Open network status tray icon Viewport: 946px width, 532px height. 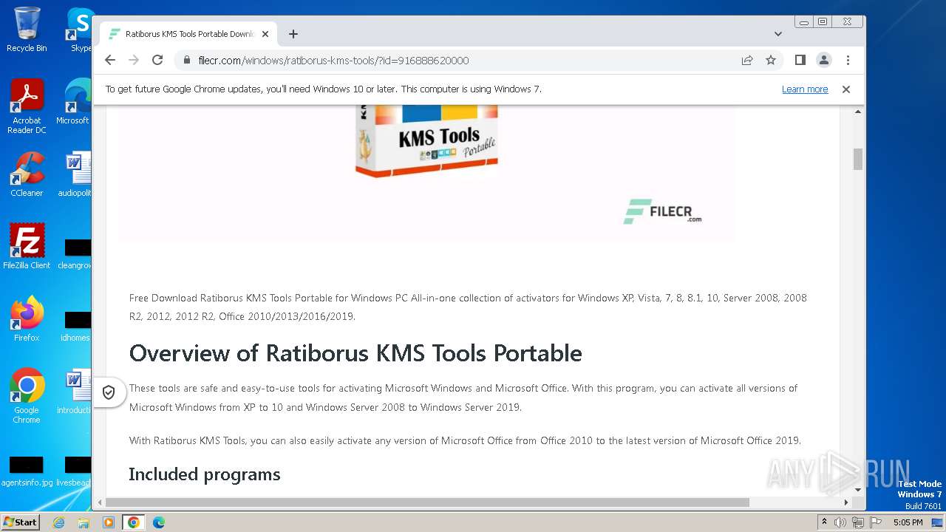(858, 522)
